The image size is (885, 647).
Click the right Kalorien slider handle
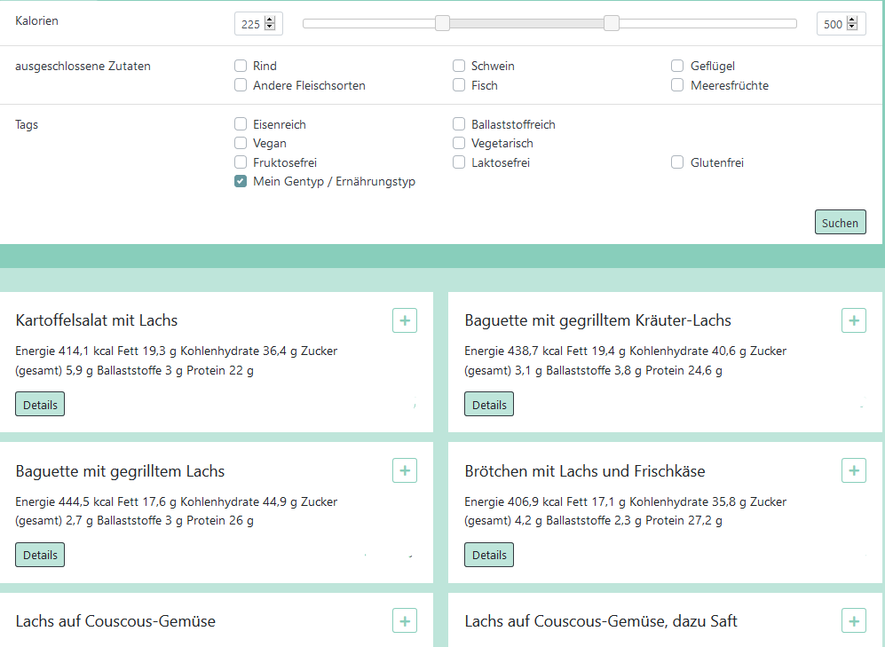612,23
